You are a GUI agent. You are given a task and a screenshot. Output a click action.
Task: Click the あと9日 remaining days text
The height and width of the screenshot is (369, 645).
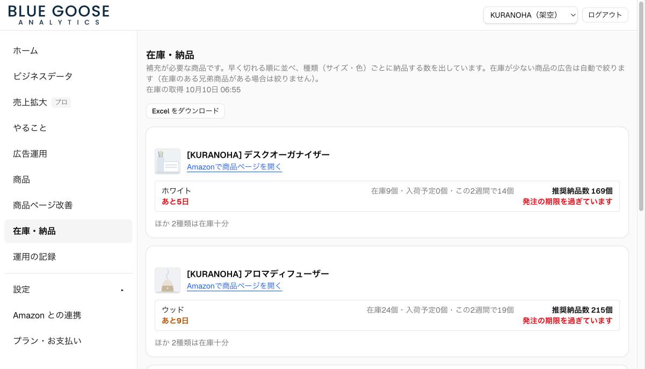(x=175, y=321)
